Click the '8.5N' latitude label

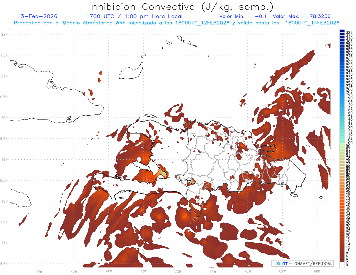click(x=4, y=180)
